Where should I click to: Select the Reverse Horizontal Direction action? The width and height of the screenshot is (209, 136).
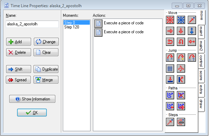[170, 42]
